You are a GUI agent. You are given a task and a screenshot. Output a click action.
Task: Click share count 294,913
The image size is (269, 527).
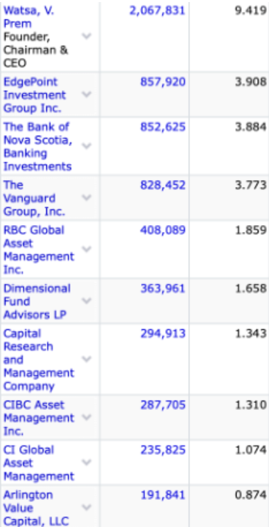point(163,333)
